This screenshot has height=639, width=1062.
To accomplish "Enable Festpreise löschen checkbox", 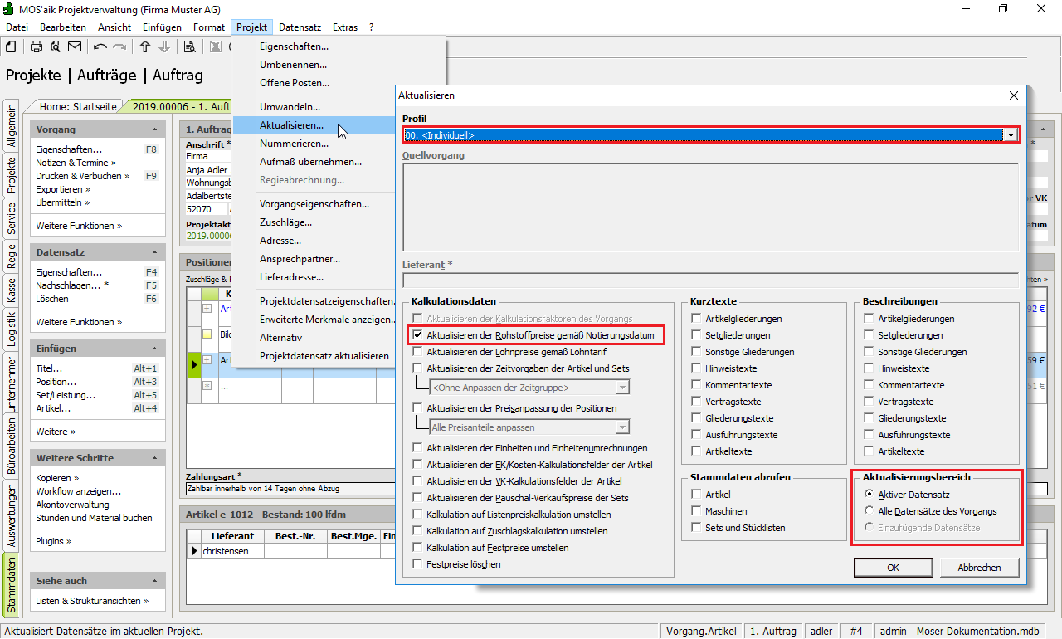I will click(x=418, y=564).
